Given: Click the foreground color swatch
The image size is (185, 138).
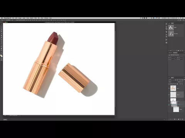Looking at the screenshot, I should point(1,55).
